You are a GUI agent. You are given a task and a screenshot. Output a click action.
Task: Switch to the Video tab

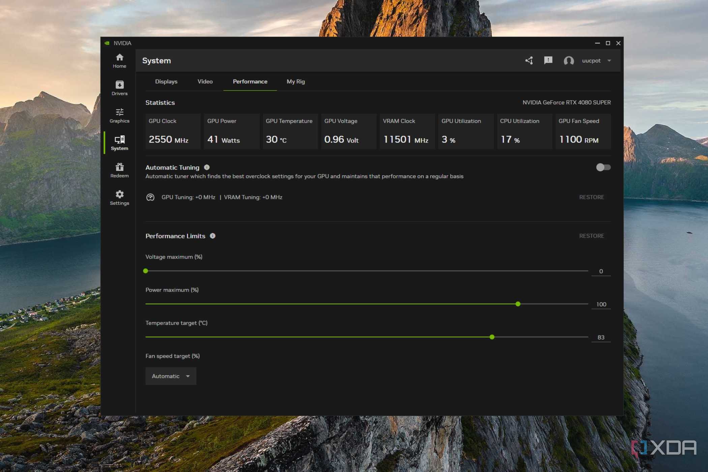(x=205, y=82)
